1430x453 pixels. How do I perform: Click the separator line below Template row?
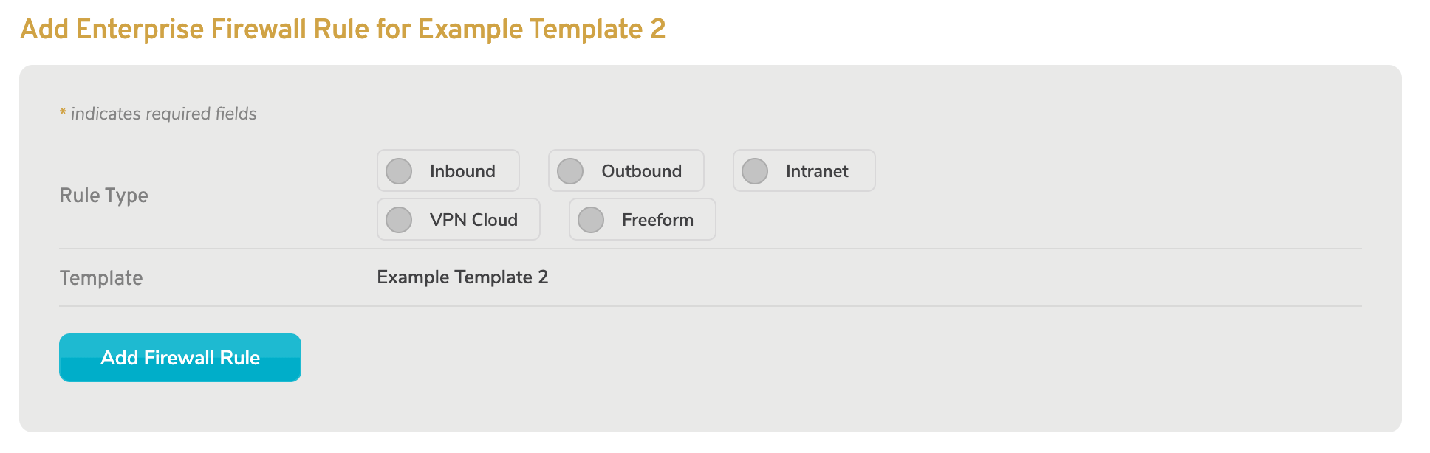point(709,306)
